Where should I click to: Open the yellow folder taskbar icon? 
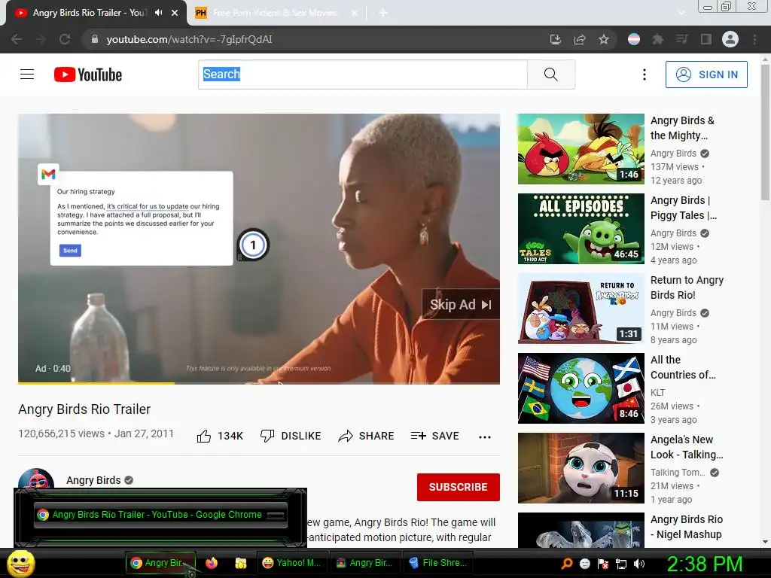click(240, 563)
